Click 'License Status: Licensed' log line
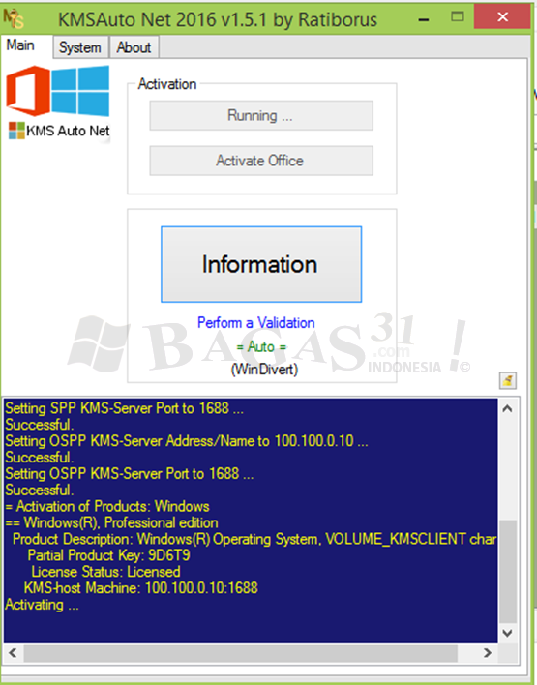 coord(105,572)
